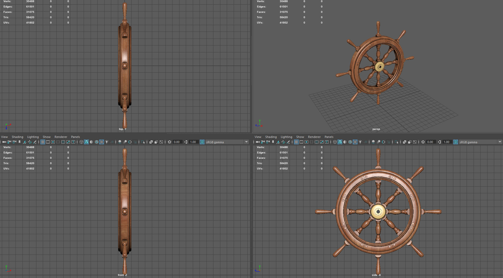The image size is (503, 278).
Task: Click Exposure reset icon in front view toolbar
Action: click(x=170, y=142)
